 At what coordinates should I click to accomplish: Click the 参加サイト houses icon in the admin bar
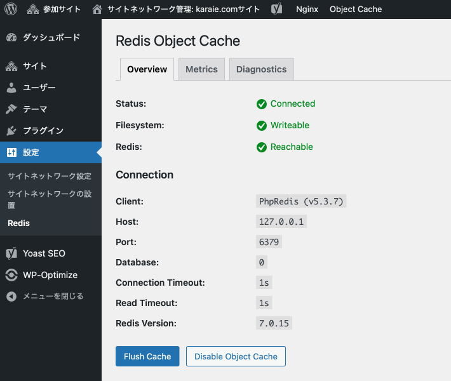(x=33, y=9)
